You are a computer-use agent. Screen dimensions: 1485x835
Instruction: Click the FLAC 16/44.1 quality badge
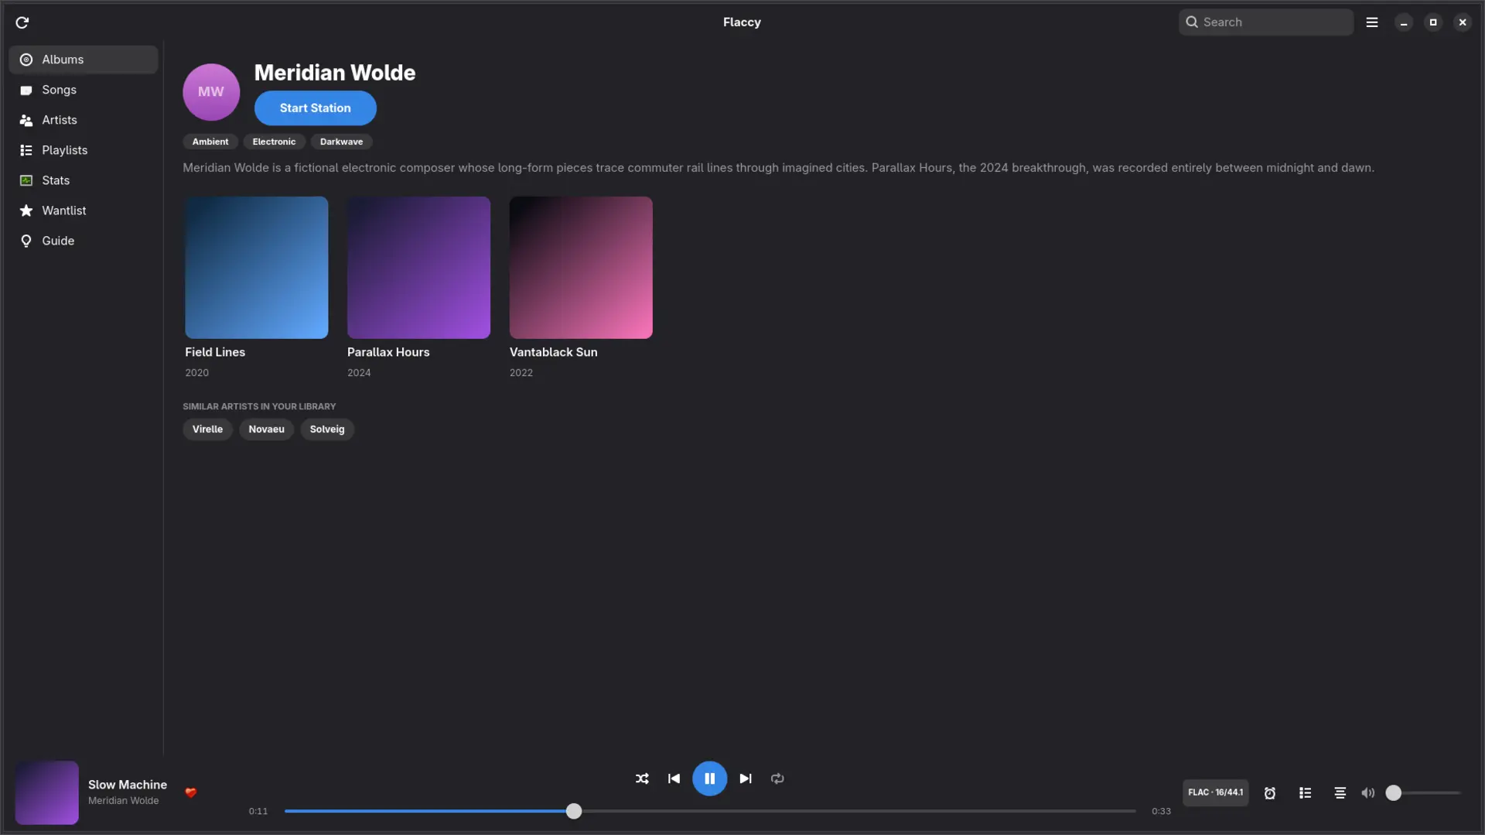pyautogui.click(x=1215, y=792)
